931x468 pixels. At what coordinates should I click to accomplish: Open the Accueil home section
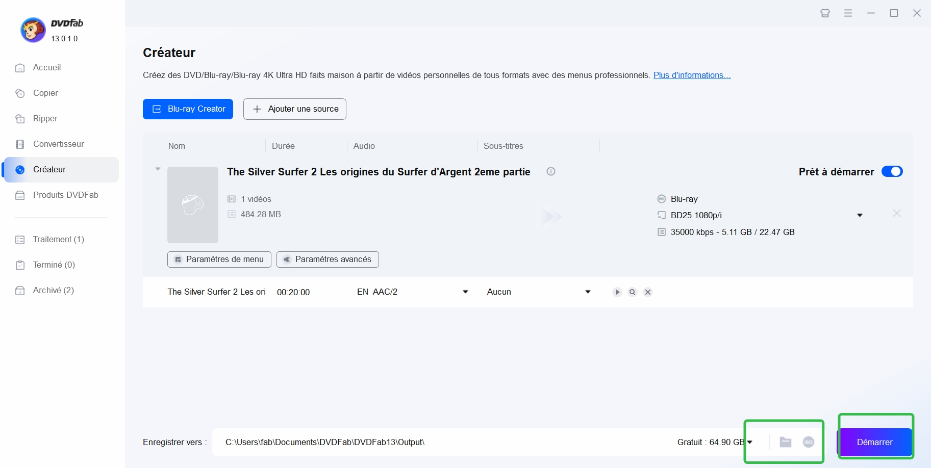(46, 68)
